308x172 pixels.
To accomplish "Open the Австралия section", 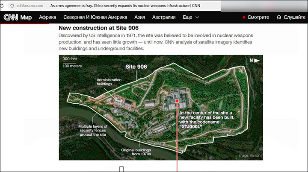I will pyautogui.click(x=165, y=17).
